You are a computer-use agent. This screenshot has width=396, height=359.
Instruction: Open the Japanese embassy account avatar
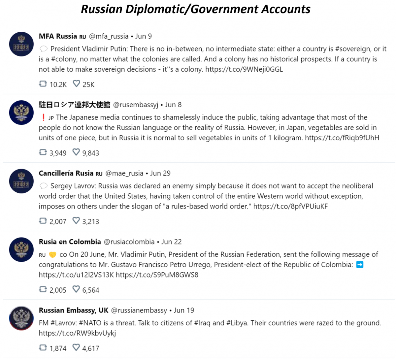point(21,113)
